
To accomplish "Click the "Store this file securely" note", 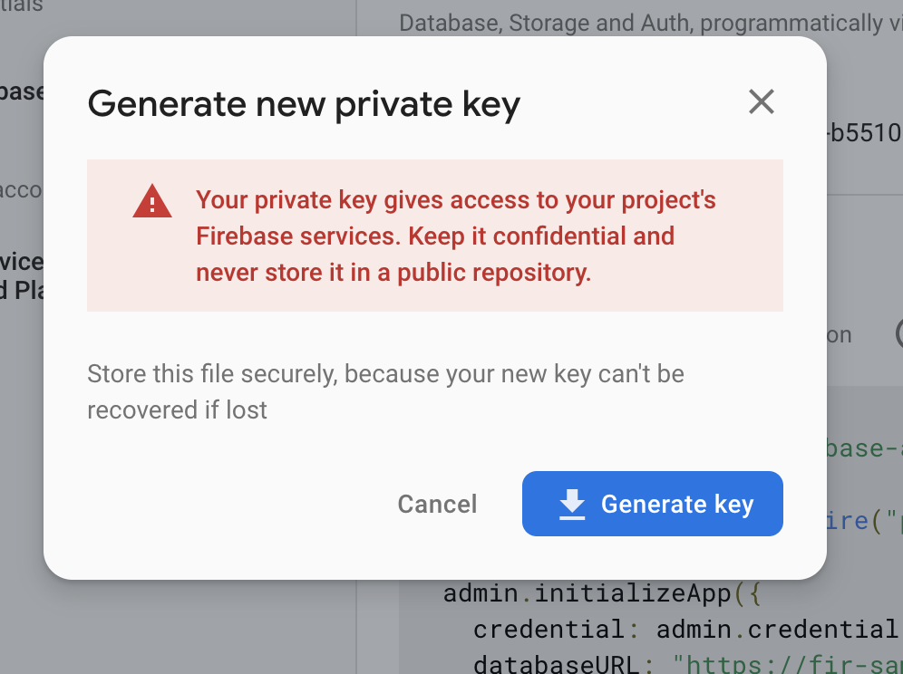I will [385, 391].
